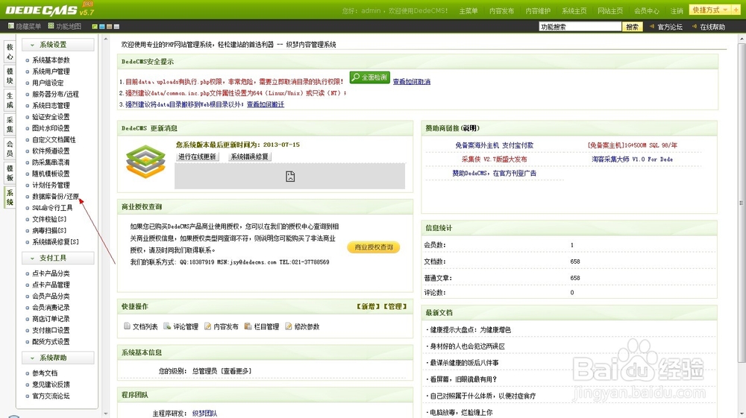
Task: Open 支付接口设置 in sidebar
Action: [x=51, y=330]
